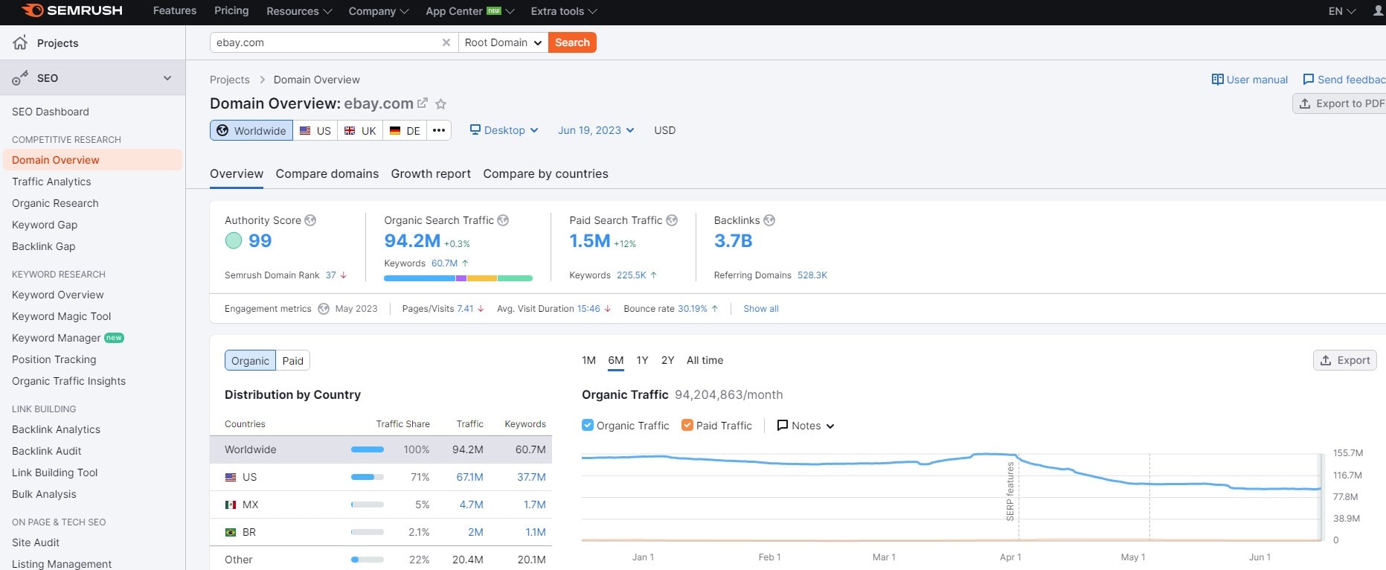Screen dimensions: 1386x570
Task: Open the Extra tools dropdown
Action: pyautogui.click(x=564, y=11)
